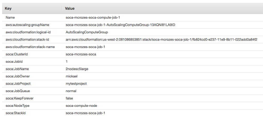Select the Name tag key cell

[x=10, y=18]
